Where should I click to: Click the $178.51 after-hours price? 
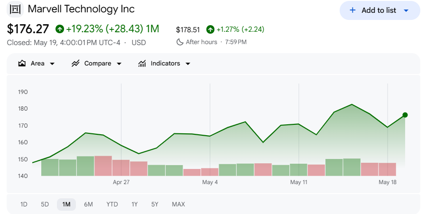pyautogui.click(x=188, y=29)
